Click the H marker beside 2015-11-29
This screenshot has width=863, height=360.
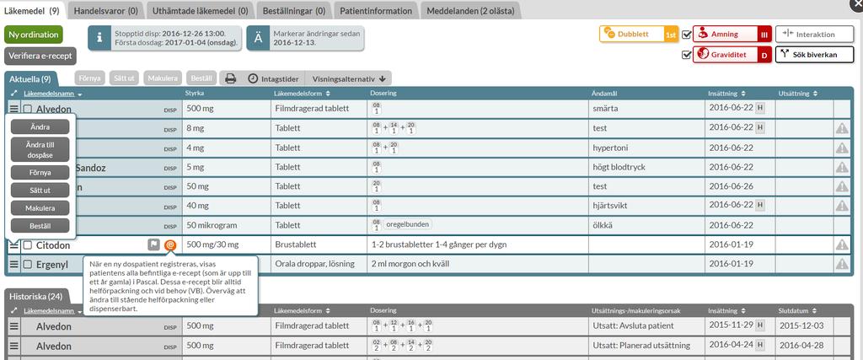point(759,326)
